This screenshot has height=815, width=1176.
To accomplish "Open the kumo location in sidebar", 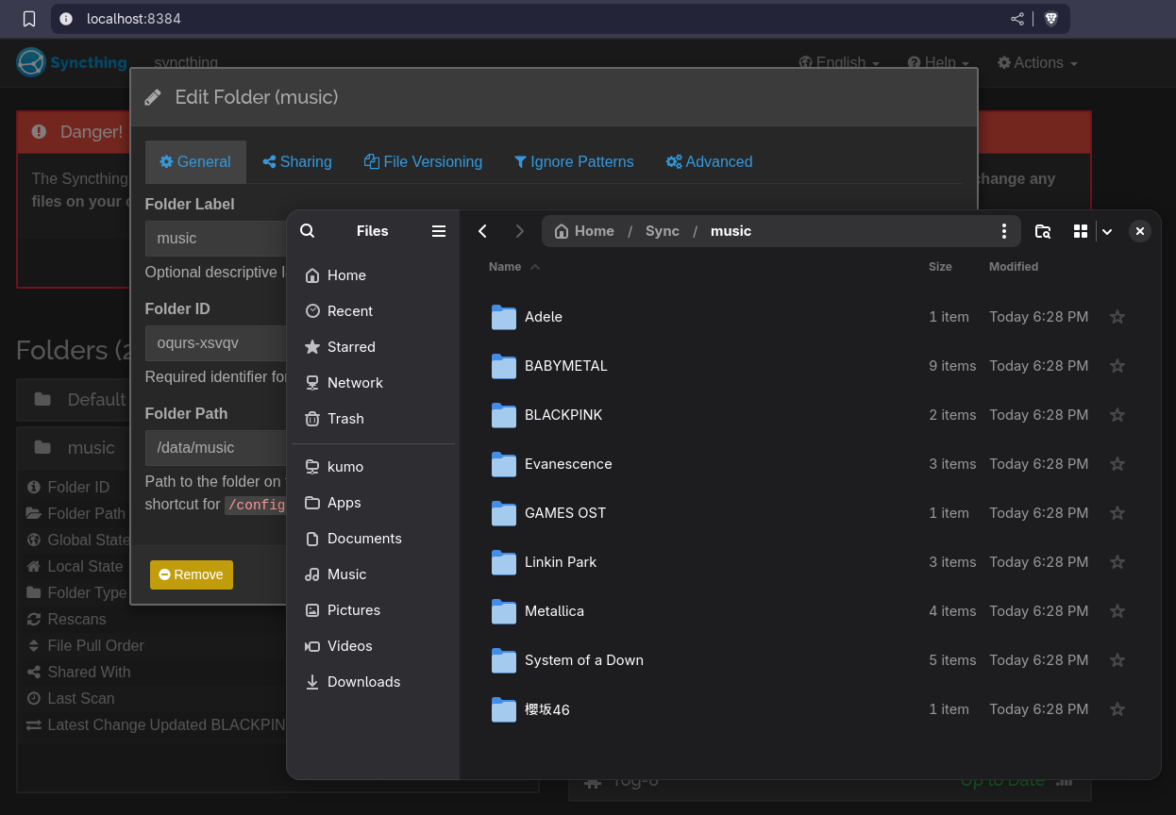I will (374, 467).
